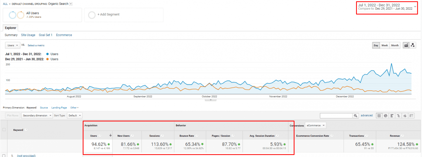Switch to the Ecommerce view
The image size is (422, 157).
point(64,35)
